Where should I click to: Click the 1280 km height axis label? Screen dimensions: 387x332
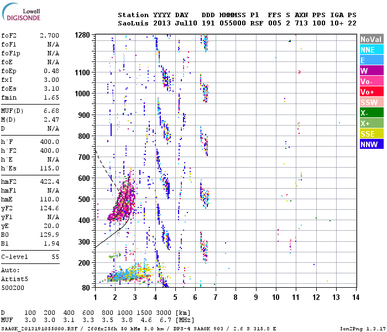[82, 35]
